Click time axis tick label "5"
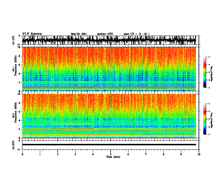 111,154
